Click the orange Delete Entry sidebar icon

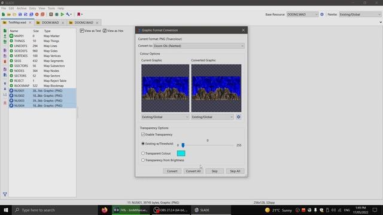coord(5,62)
